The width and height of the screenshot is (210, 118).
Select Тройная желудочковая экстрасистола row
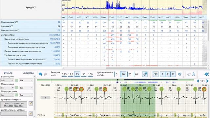pos(31,64)
